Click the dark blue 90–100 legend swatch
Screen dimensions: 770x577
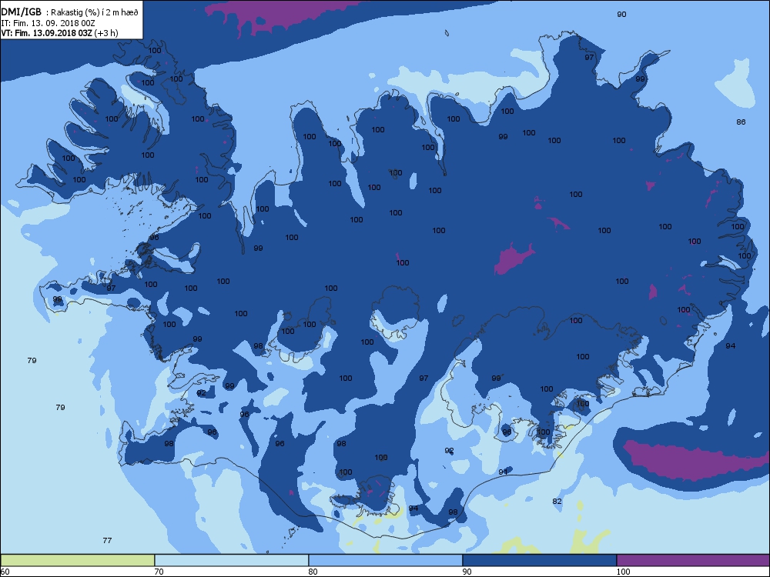(x=539, y=560)
